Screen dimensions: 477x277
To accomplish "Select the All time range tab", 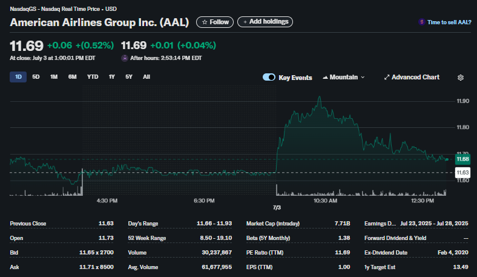I will pyautogui.click(x=146, y=77).
